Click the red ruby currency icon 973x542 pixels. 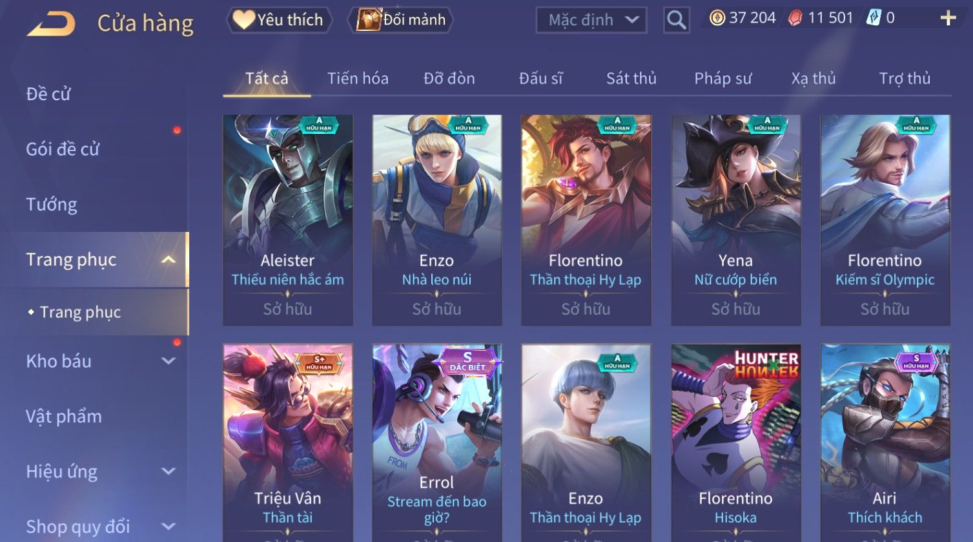pyautogui.click(x=795, y=18)
